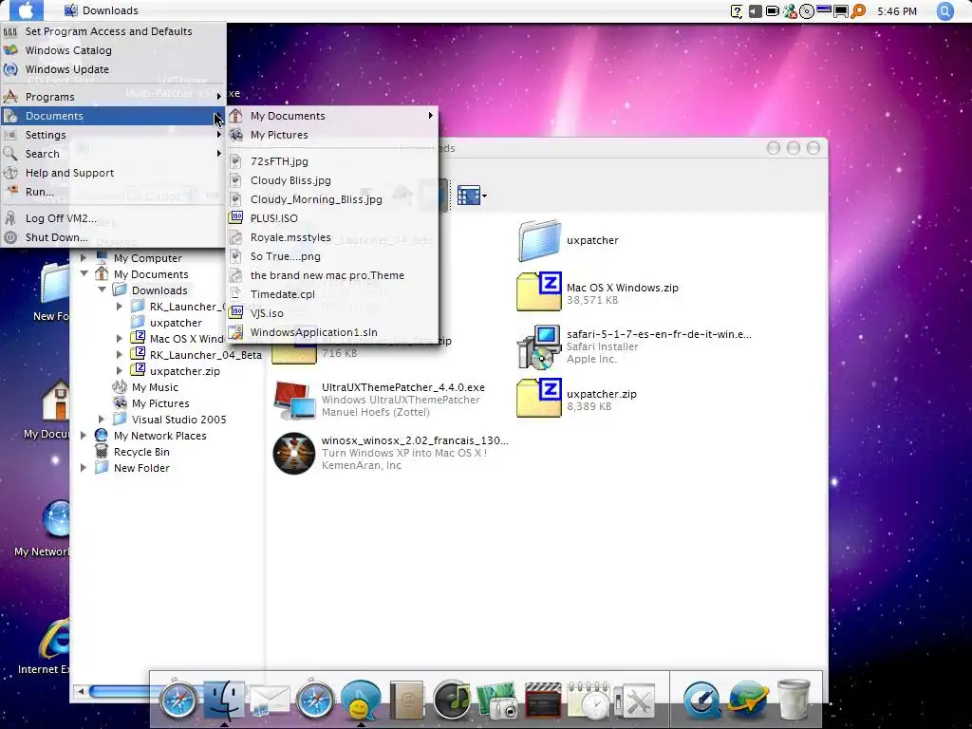Select Shut Down... menu entry
Image resolution: width=972 pixels, height=729 pixels.
[x=113, y=237]
